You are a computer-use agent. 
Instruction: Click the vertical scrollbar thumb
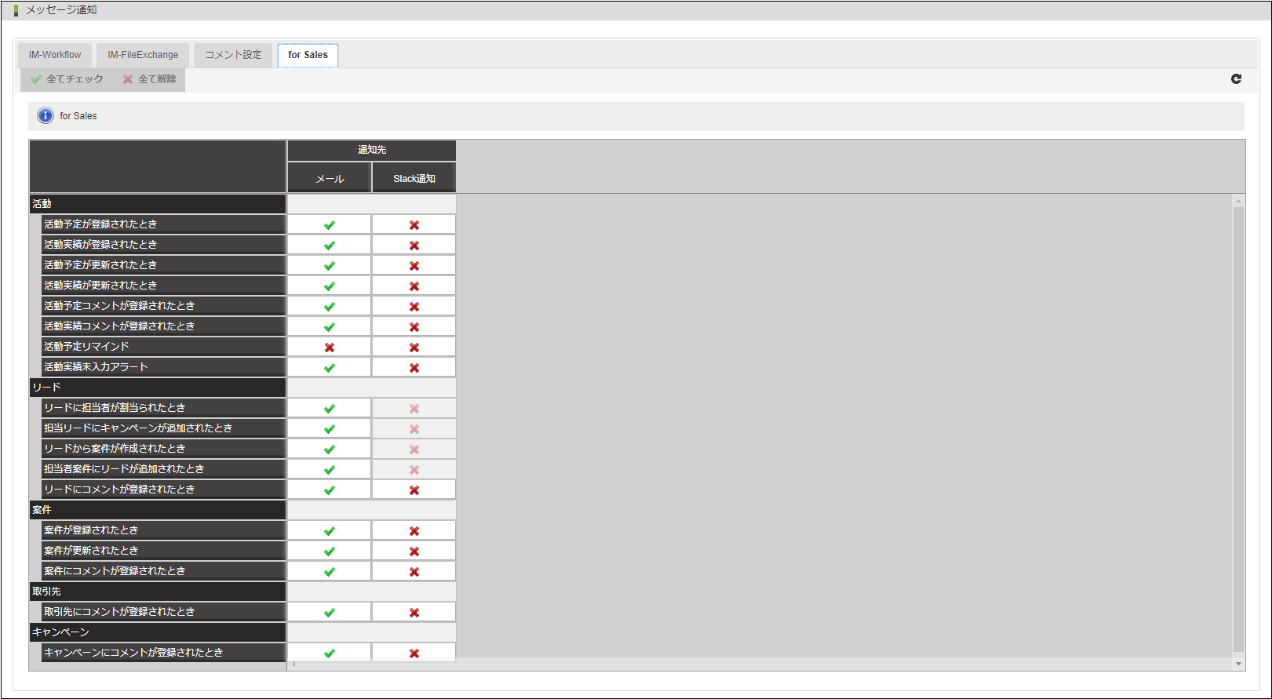coord(1238,429)
